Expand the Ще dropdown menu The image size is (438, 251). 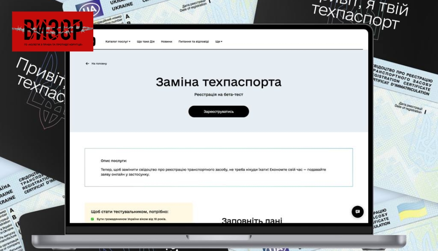[x=219, y=41]
